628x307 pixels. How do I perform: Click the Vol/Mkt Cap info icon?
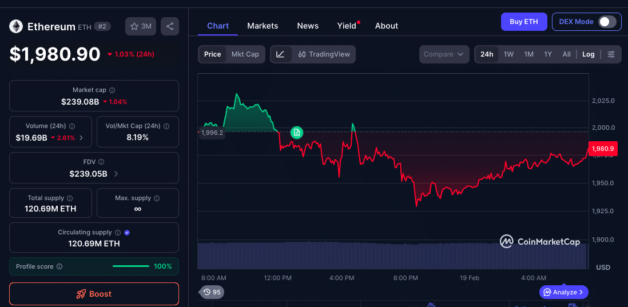[x=166, y=126]
